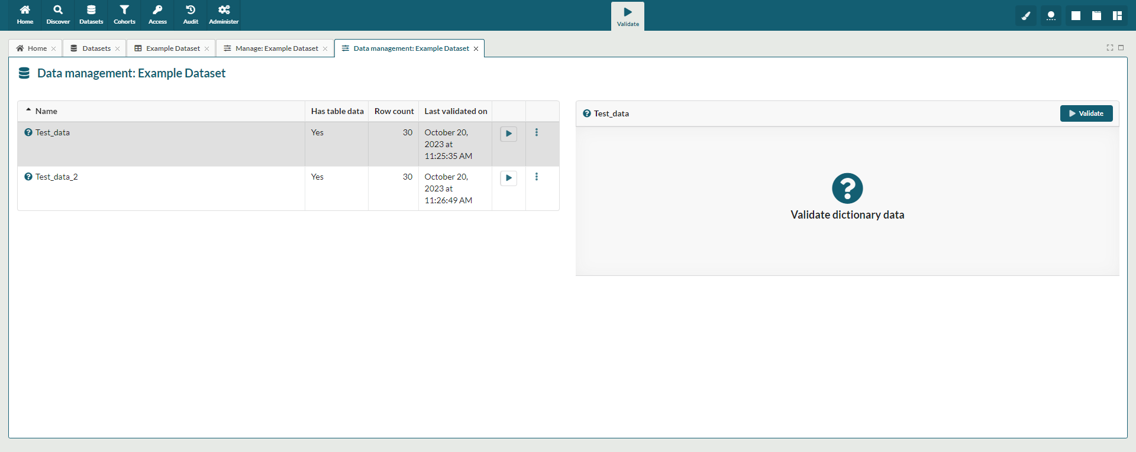
Task: Switch to the Manage: Example Dataset tab
Action: pyautogui.click(x=276, y=48)
